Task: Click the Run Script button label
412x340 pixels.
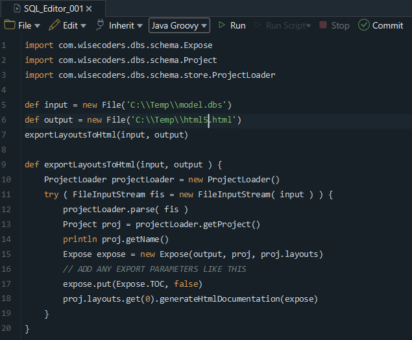Action: (x=286, y=25)
